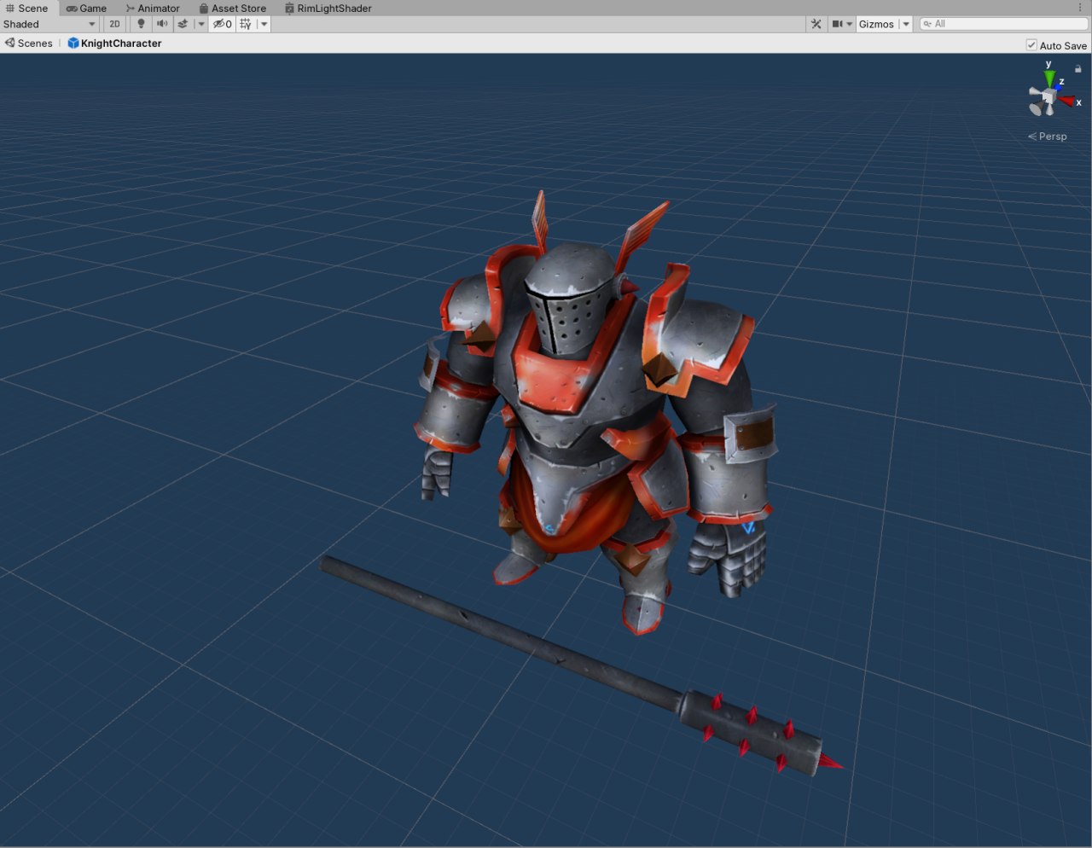Click the knight's large gauntlet
The width and height of the screenshot is (1092, 848).
[x=728, y=559]
